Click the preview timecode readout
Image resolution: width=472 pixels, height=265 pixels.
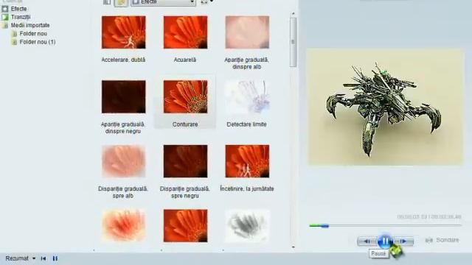429,216
